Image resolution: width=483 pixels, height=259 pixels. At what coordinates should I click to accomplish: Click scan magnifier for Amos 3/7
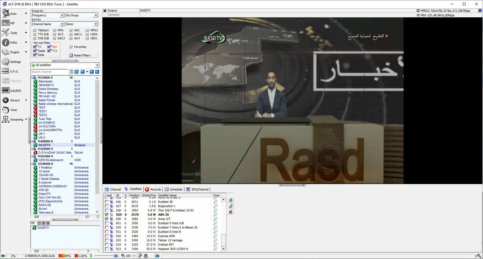215,219
